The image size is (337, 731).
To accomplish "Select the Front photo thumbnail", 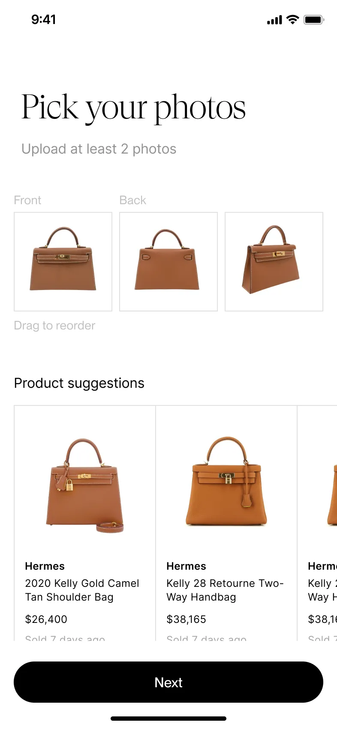I will (x=63, y=262).
